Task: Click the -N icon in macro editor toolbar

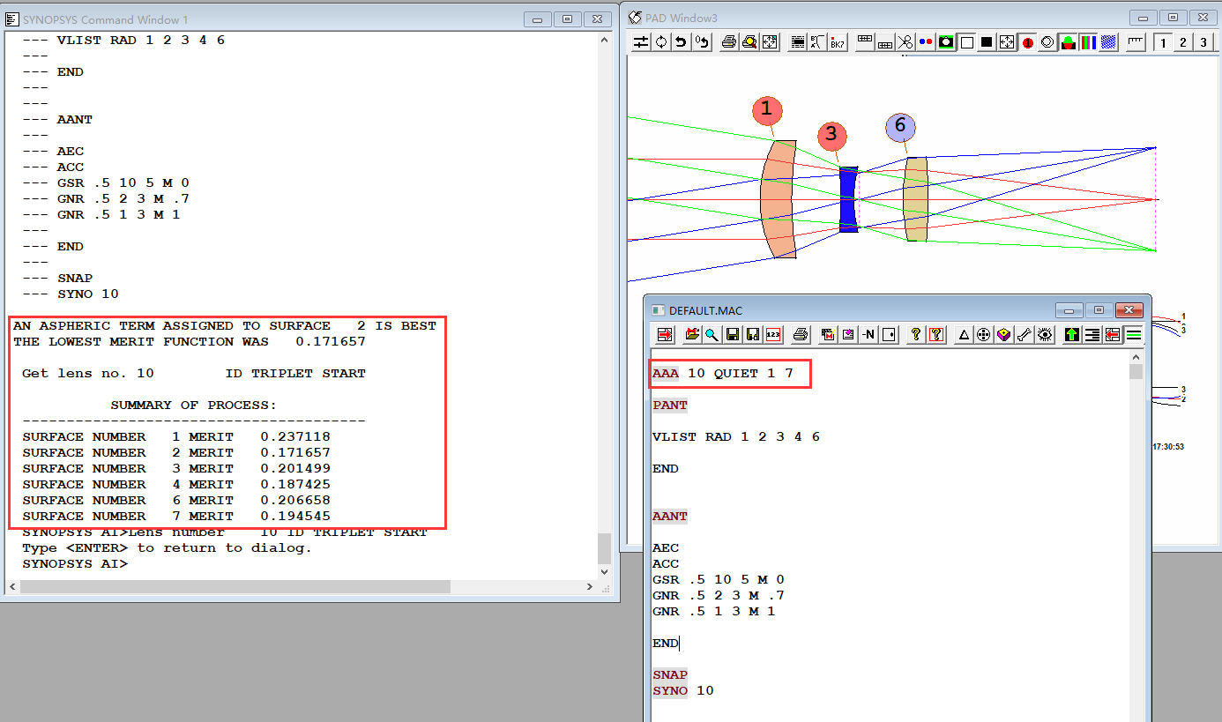Action: click(868, 334)
